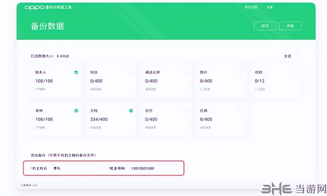The height and width of the screenshot is (196, 327).
Task: Click the 取消 (Cancel) button
Action: 265,26
